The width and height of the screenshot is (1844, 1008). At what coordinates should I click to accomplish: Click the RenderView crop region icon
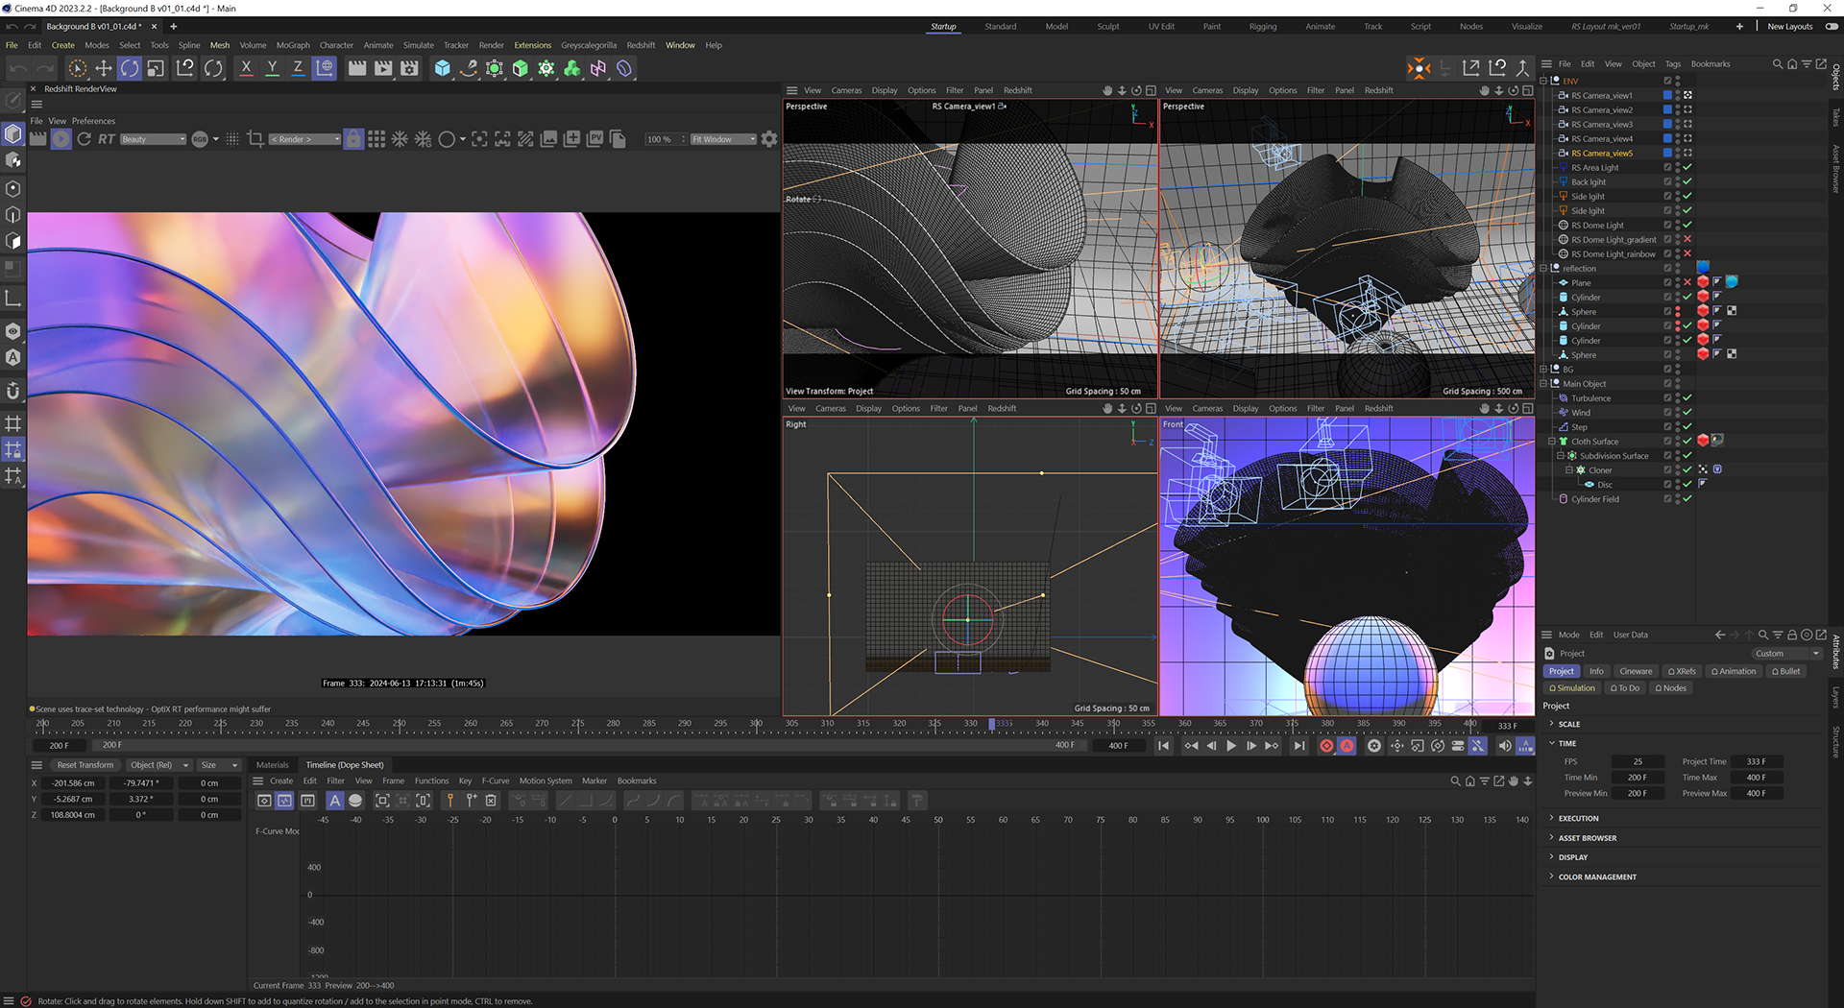pyautogui.click(x=255, y=139)
